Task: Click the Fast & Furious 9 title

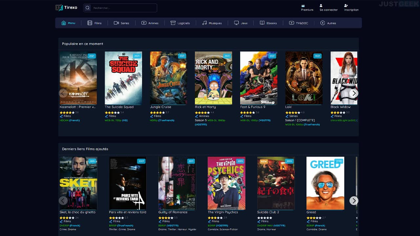Action: (x=253, y=107)
